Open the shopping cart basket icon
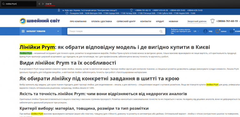 click(232, 31)
